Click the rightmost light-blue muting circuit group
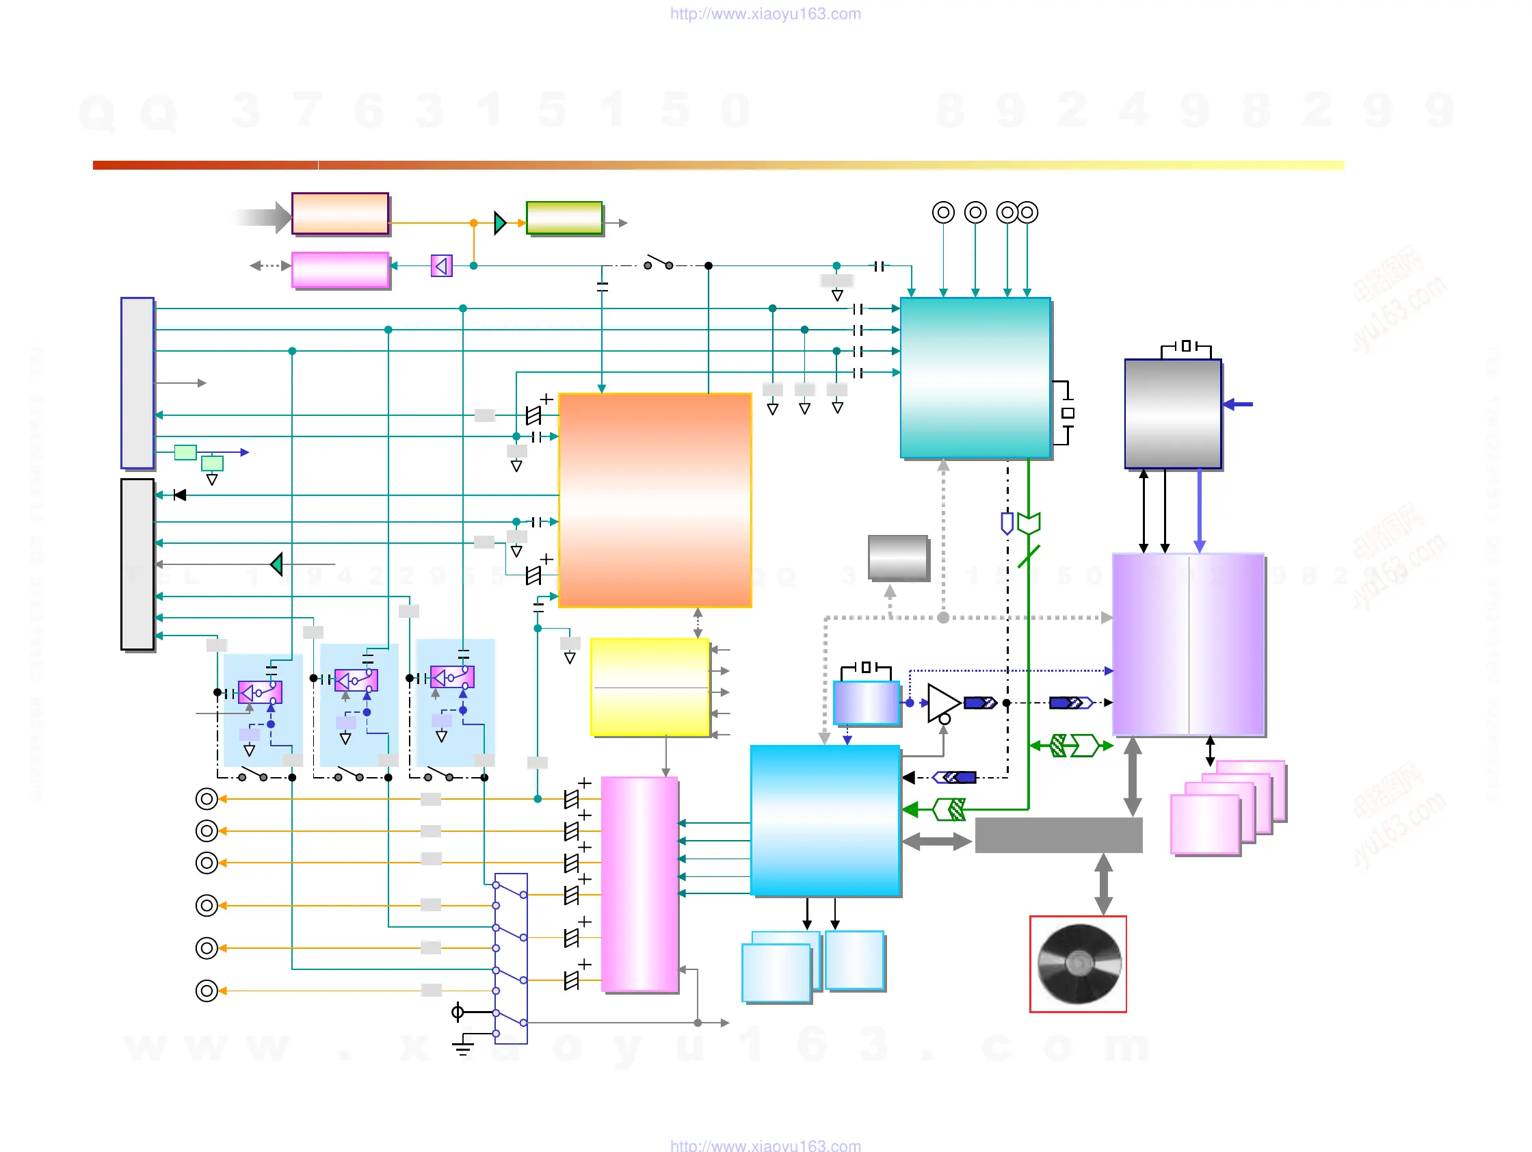 click(455, 703)
